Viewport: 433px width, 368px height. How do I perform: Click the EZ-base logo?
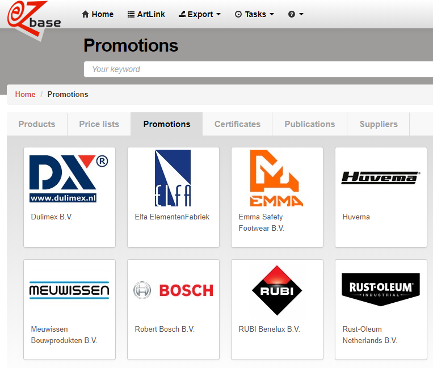coord(33,20)
